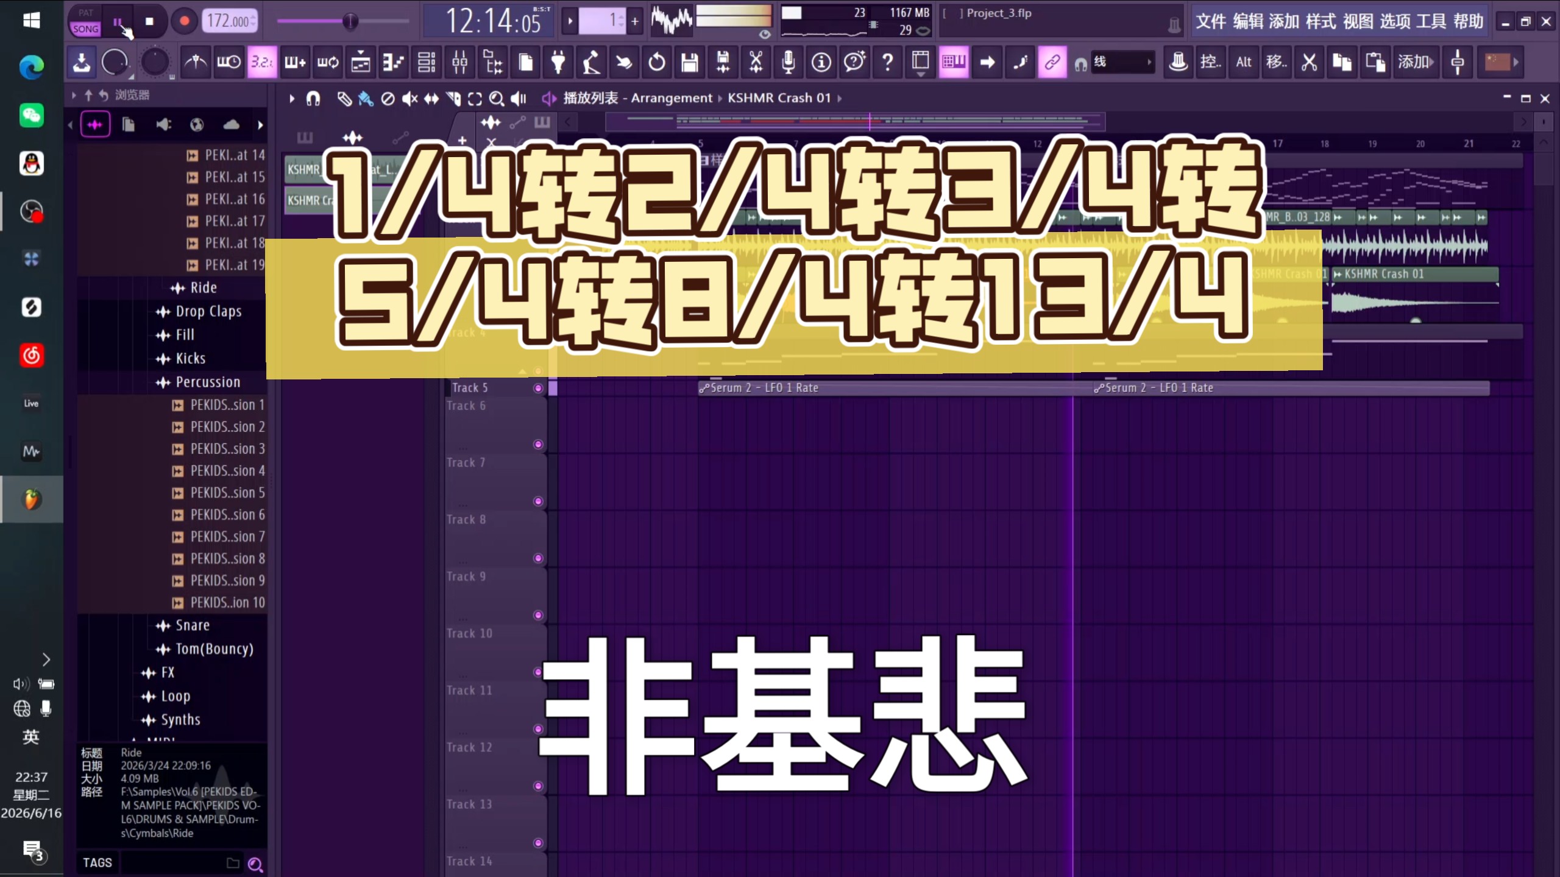The height and width of the screenshot is (877, 1560).
Task: Toggle the playlist snap magnet
Action: click(313, 98)
